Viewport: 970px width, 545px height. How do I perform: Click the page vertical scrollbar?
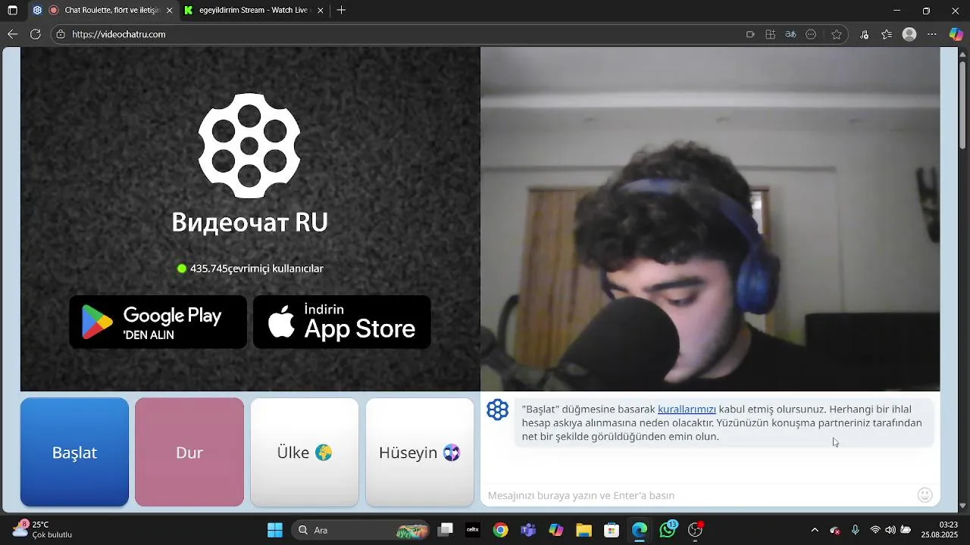pyautogui.click(x=963, y=104)
